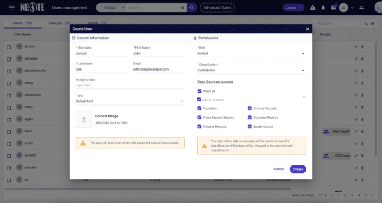Open the alerts warning triangle icon

tap(313, 8)
